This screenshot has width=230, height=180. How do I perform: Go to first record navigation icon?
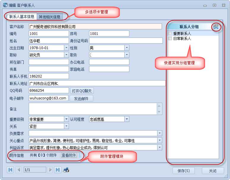10,170
